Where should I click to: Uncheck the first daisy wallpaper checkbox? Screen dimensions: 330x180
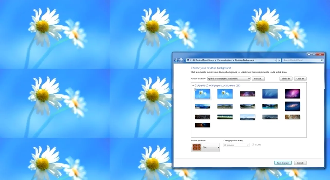(x=195, y=89)
